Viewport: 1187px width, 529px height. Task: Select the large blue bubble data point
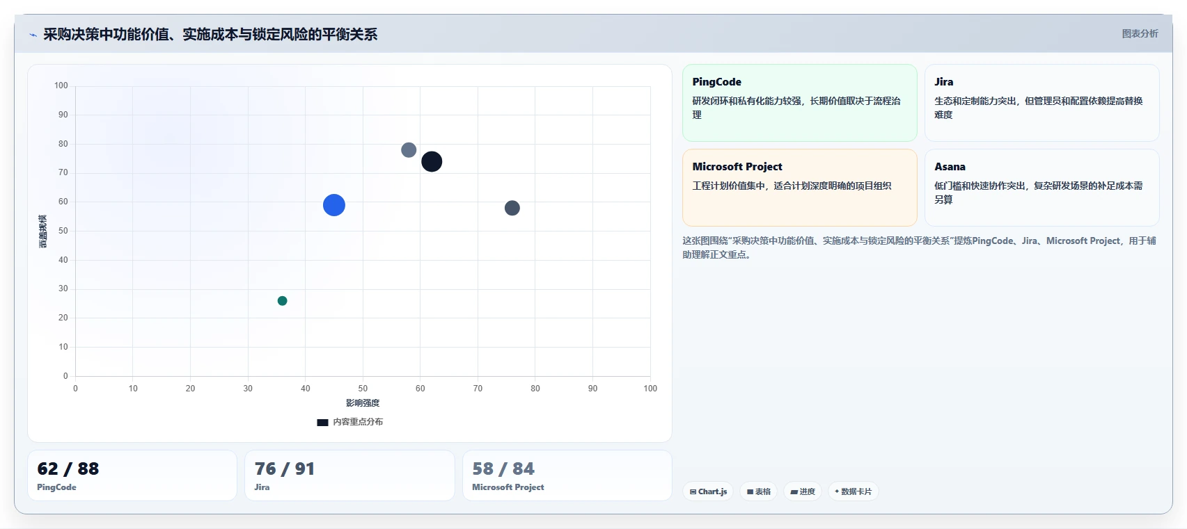[x=334, y=205]
